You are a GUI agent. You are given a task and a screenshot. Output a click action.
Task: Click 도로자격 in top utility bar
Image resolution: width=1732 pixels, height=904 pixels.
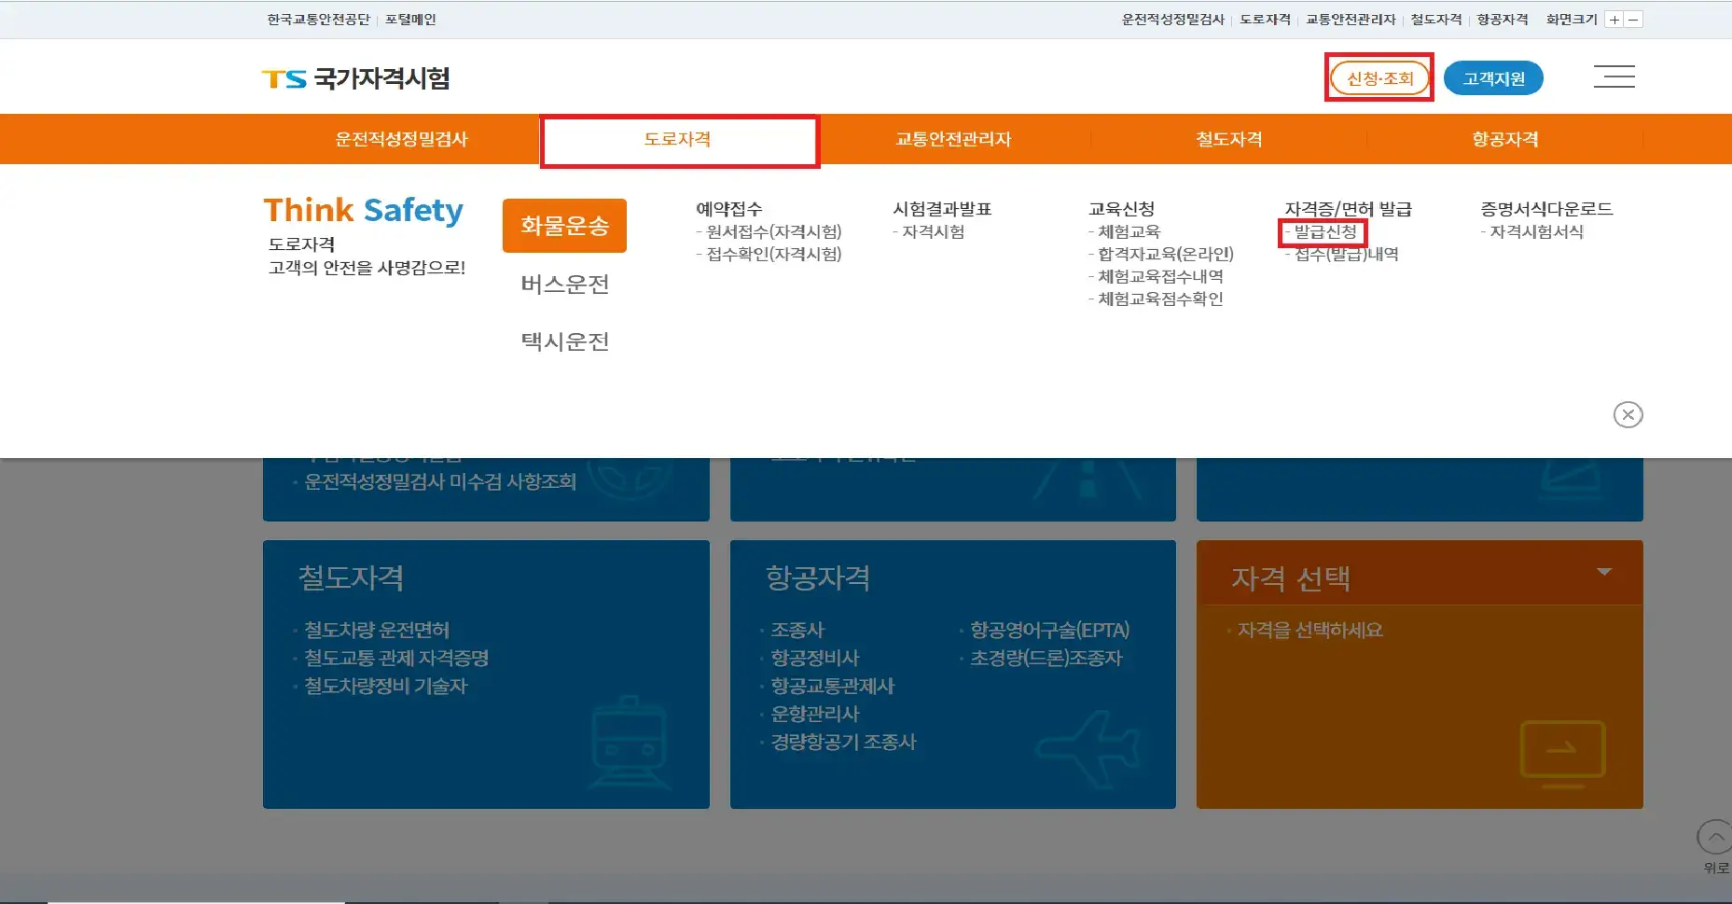point(1265,20)
